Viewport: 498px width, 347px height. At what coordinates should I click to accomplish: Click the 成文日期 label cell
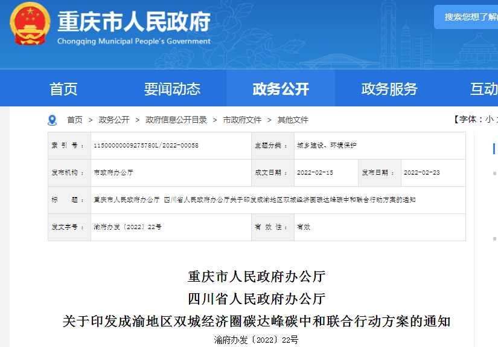pyautogui.click(x=272, y=173)
